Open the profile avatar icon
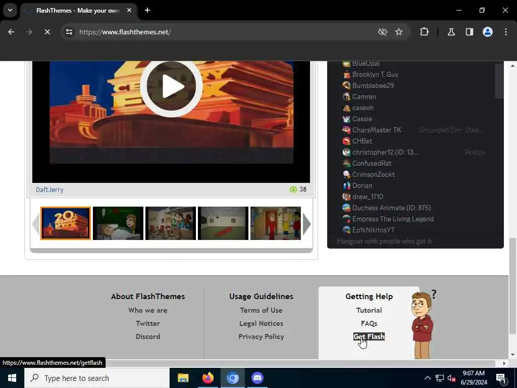Screen dimensions: 517x388 [x=488, y=32]
